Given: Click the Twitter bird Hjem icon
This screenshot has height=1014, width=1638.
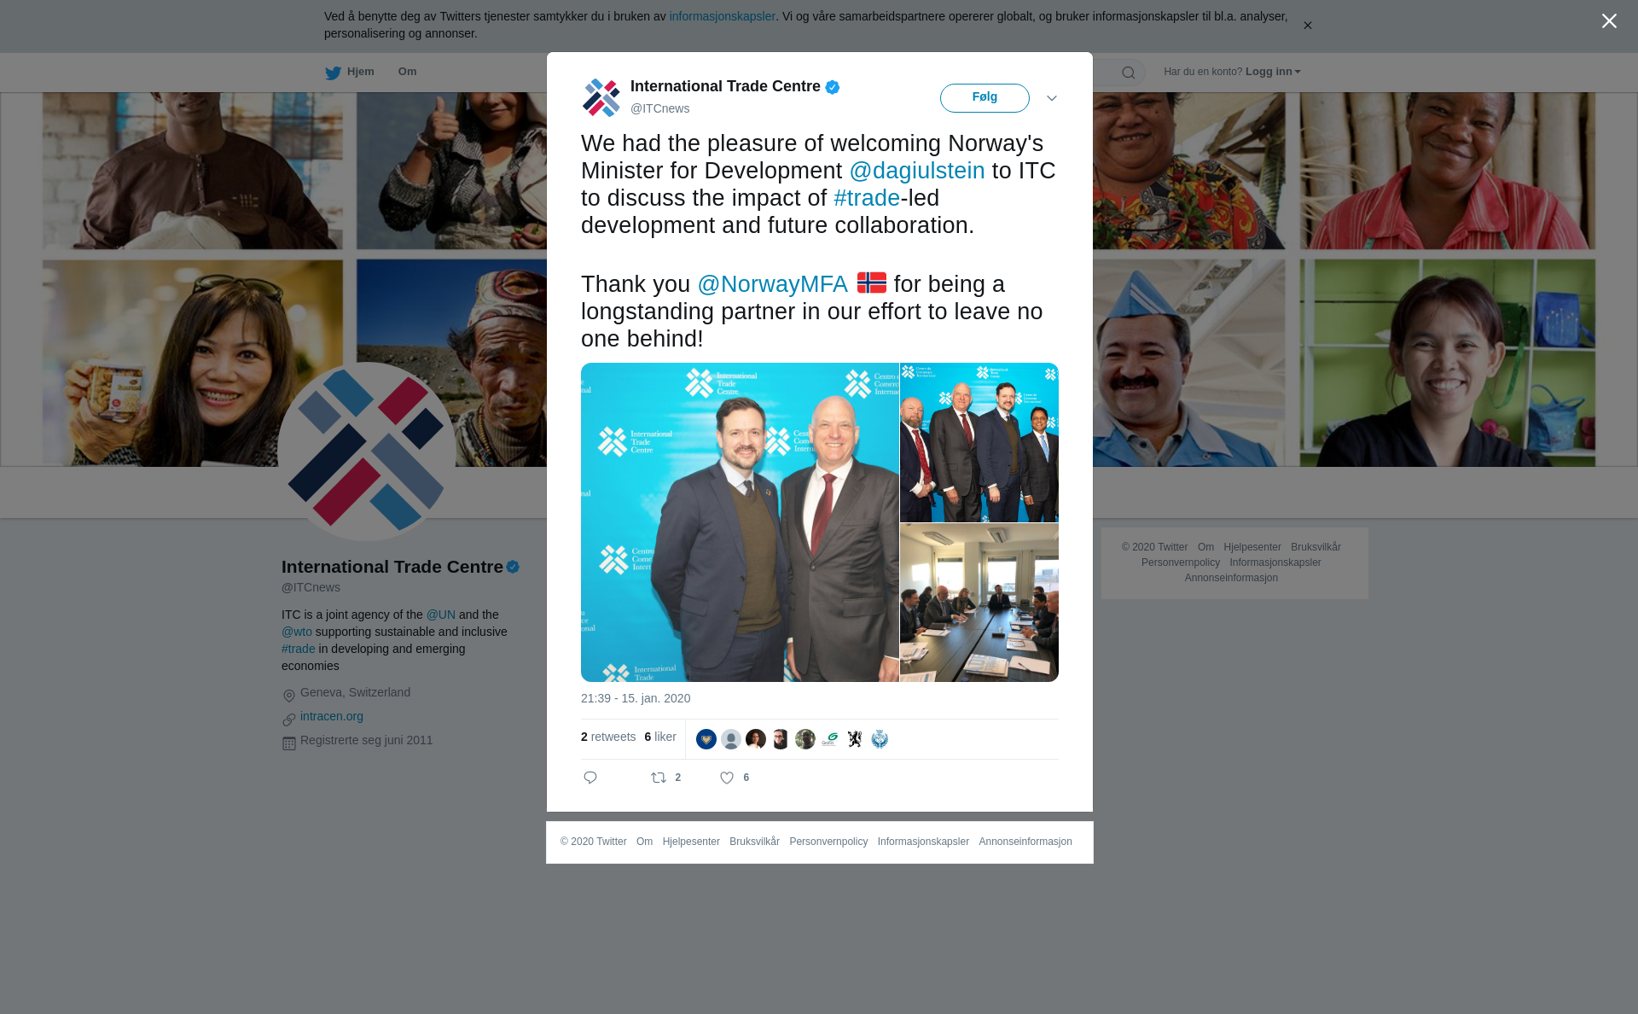Looking at the screenshot, I should point(333,73).
